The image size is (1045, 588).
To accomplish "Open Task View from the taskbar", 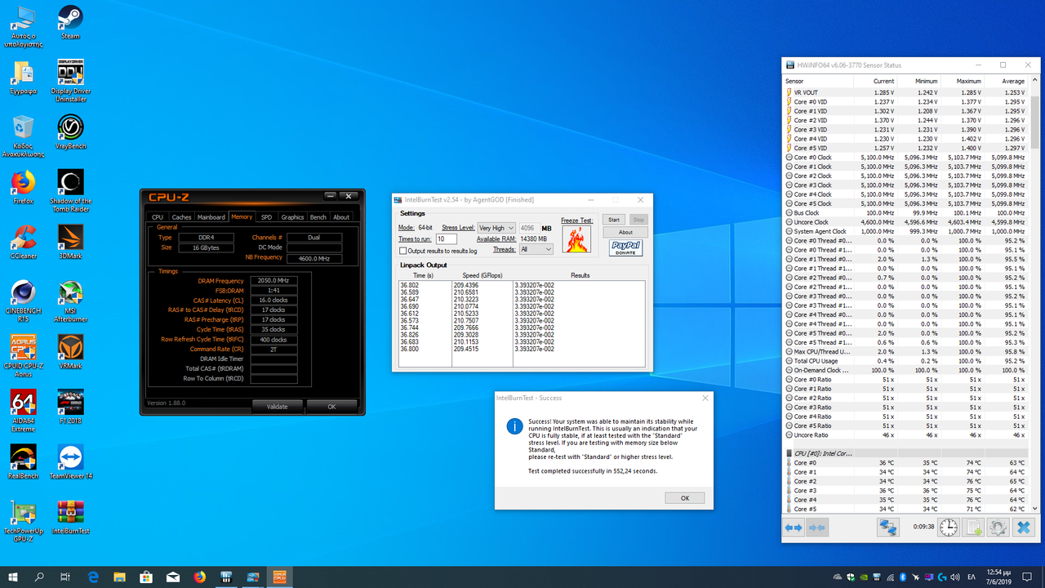I will tap(65, 577).
